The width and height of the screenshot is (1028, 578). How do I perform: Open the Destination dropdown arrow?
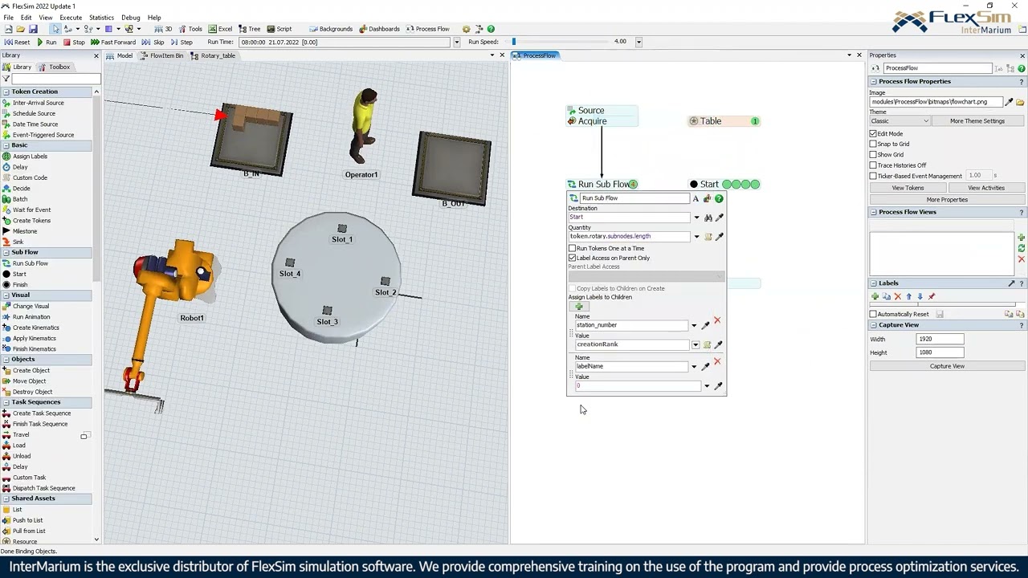tap(696, 218)
